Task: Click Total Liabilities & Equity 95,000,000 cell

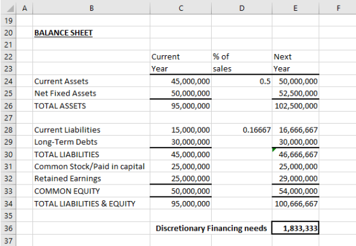Action: click(181, 204)
